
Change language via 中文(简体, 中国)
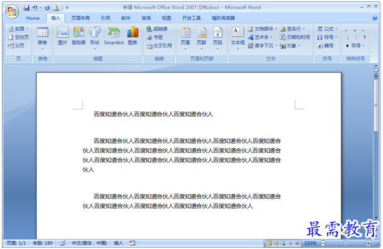coord(90,243)
